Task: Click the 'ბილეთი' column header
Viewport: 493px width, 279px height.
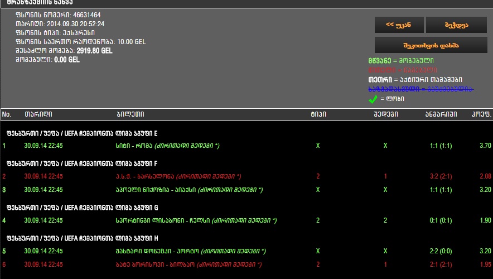Action: click(130, 114)
